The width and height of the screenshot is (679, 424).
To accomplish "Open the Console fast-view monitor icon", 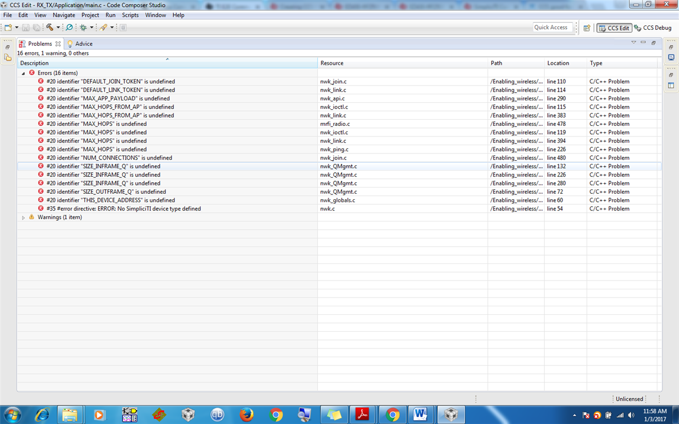I will coord(671,57).
